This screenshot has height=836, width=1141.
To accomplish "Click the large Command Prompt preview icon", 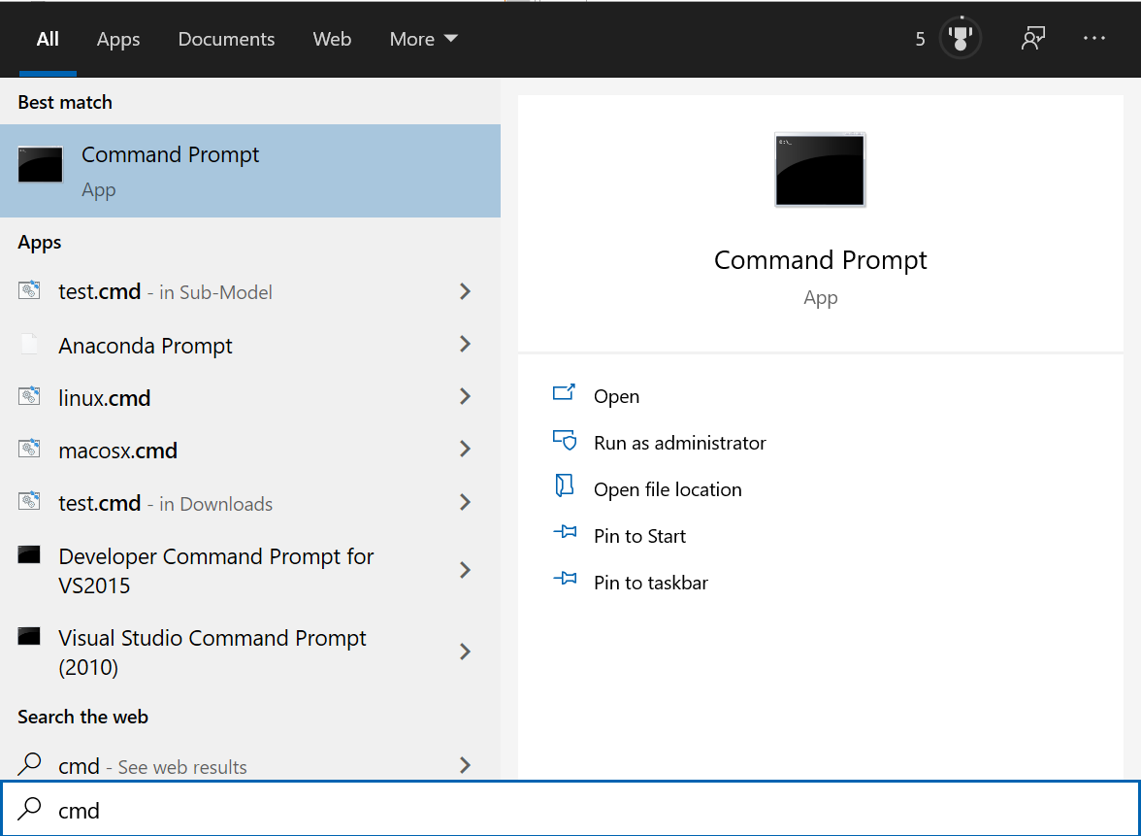I will 820,170.
